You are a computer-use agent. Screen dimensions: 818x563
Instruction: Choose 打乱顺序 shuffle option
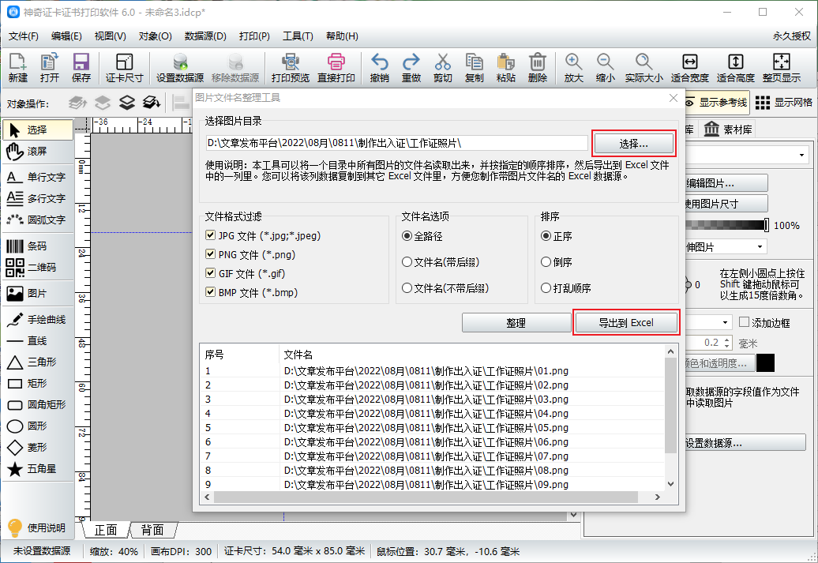(546, 288)
